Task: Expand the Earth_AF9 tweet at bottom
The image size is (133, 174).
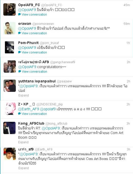Action: [x=23, y=168]
